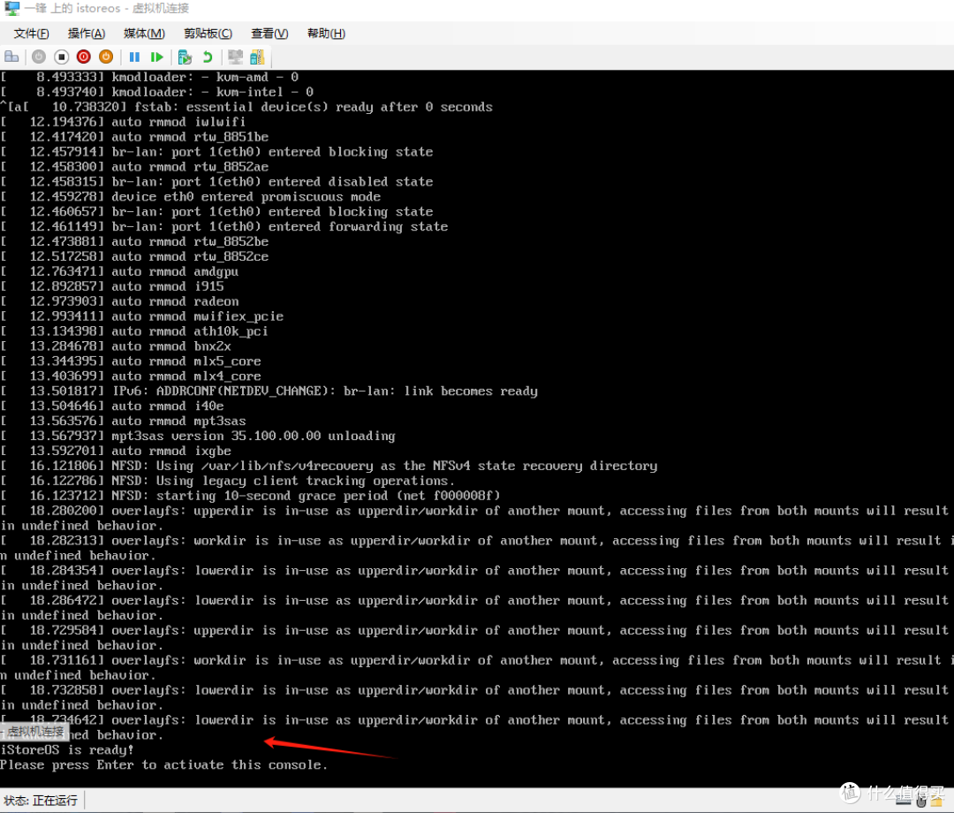Screen dimensions: 954x813
Task: Click 'NFSD: starting 10-second grace period' line
Action: (250, 496)
